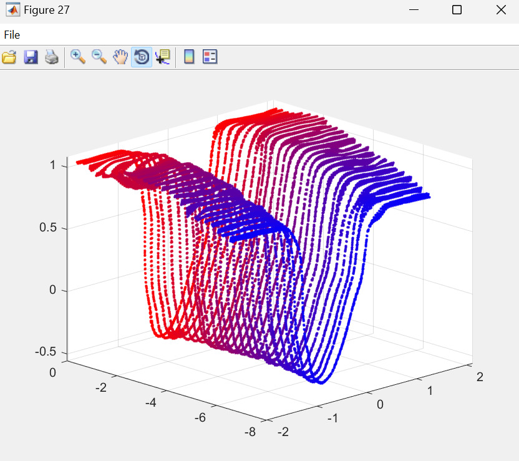
Task: Save the figure with the floppy disk icon
Action: click(x=31, y=57)
